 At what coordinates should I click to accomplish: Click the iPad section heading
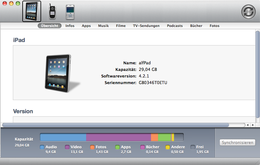19,40
